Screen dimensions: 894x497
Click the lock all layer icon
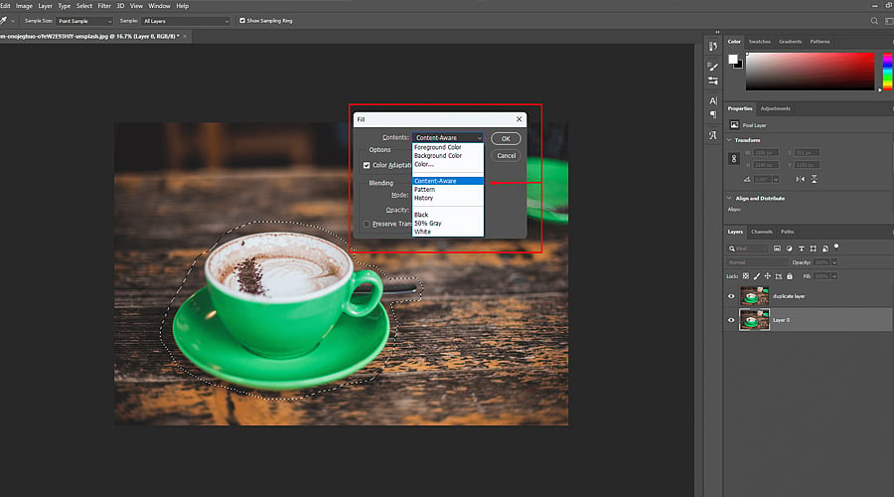790,276
